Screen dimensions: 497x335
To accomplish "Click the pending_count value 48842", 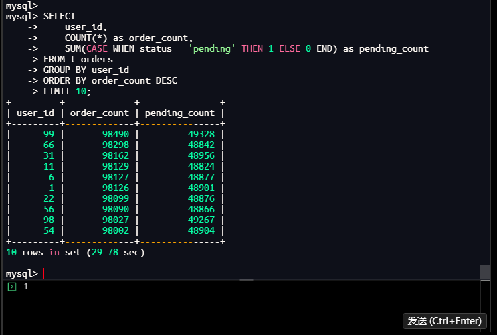I will (x=201, y=145).
